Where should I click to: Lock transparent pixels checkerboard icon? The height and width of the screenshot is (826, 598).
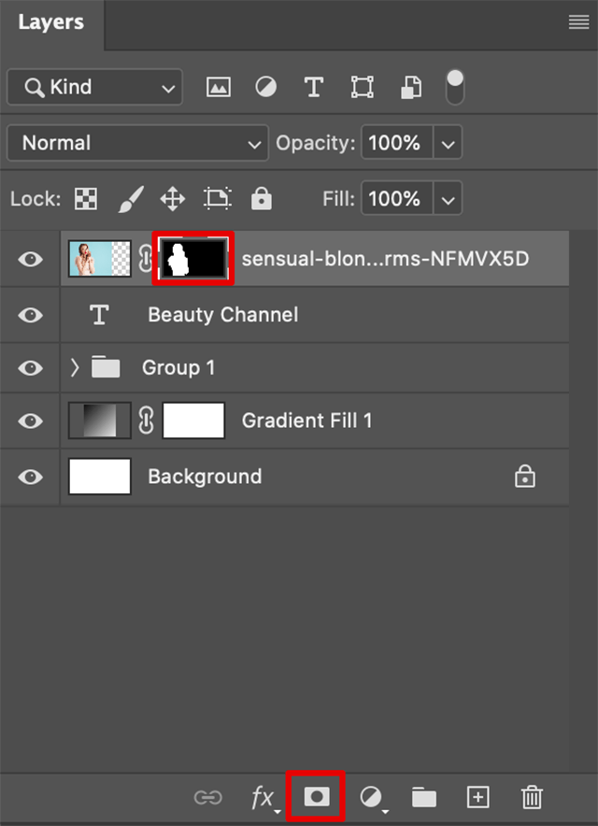pyautogui.click(x=86, y=199)
